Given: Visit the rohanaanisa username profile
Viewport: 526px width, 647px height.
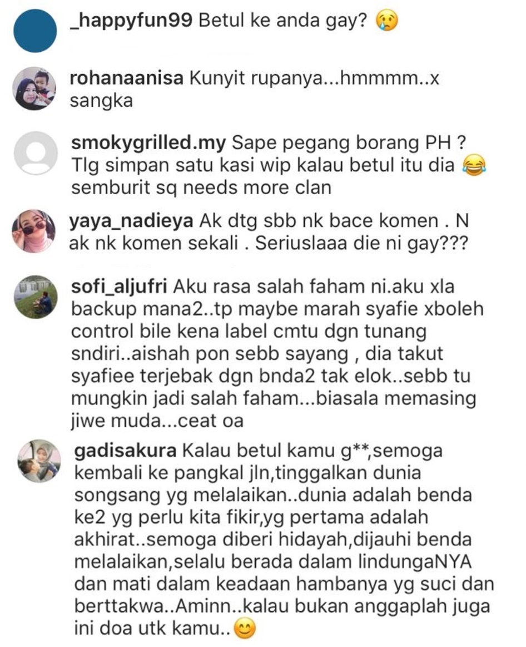Looking at the screenshot, I should (127, 77).
